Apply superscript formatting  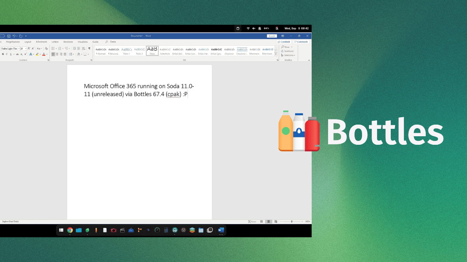tap(25, 54)
